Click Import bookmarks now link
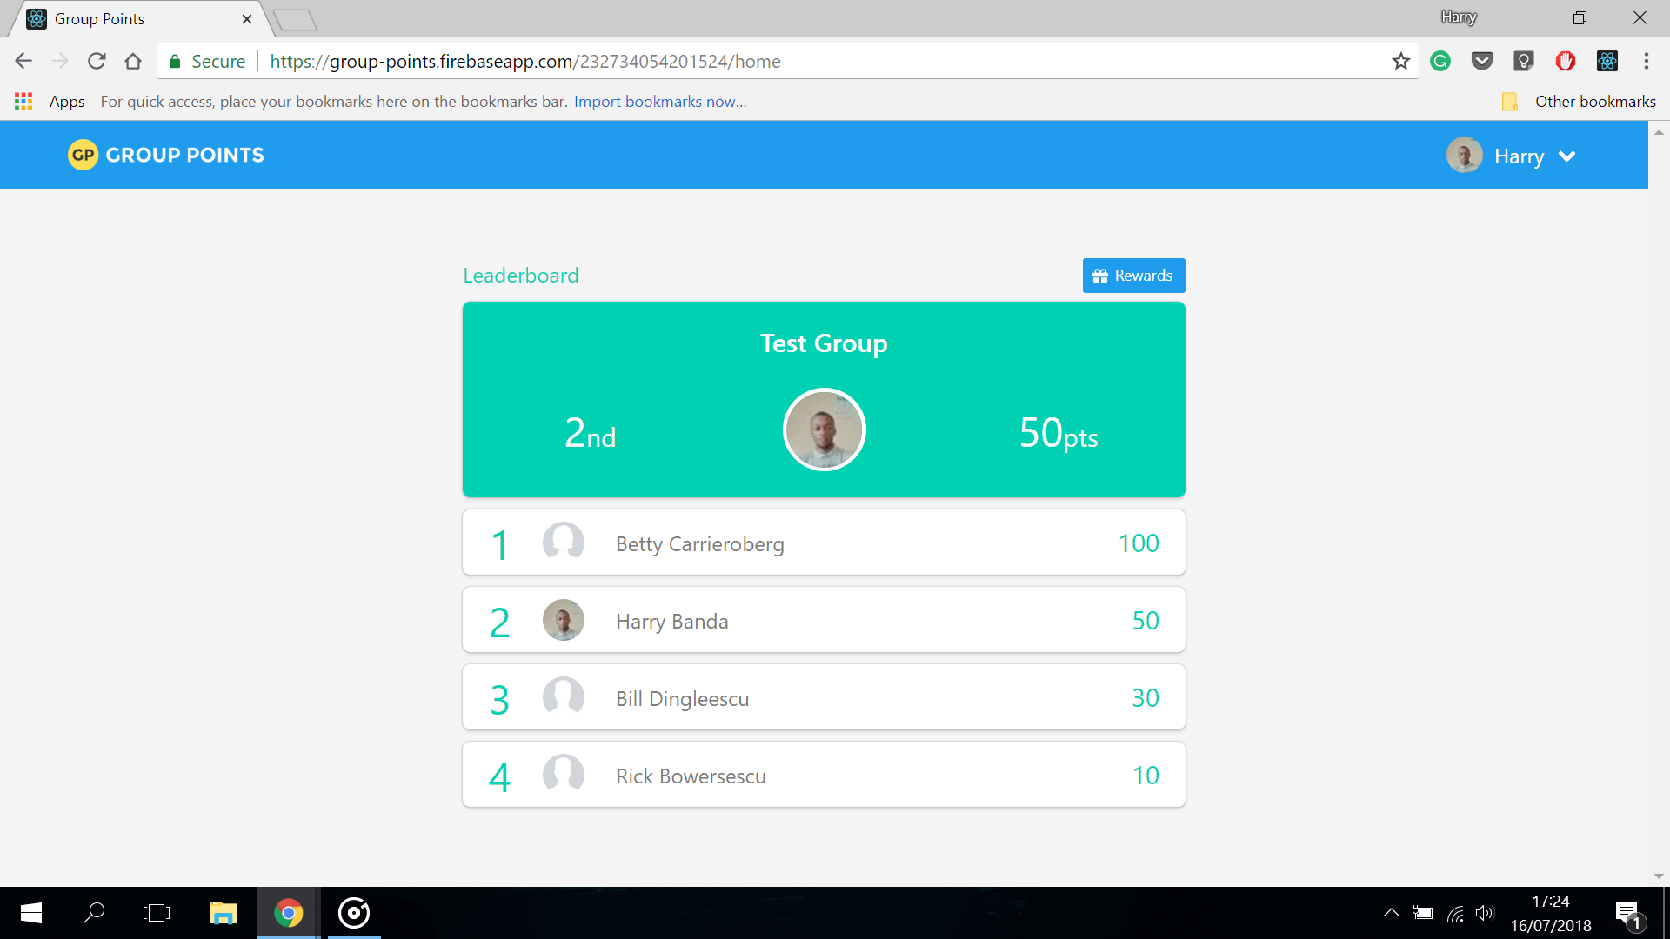 [x=659, y=102]
